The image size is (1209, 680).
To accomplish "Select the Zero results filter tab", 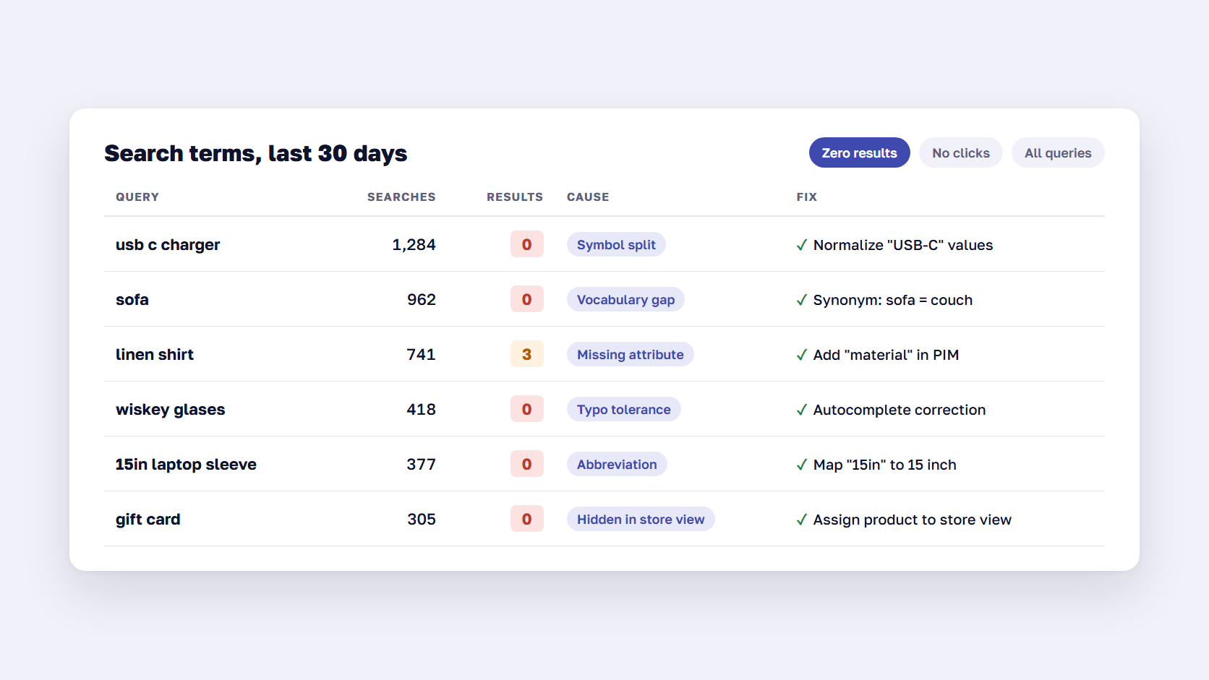I will pos(859,152).
